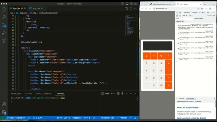Select element inspector tool in DevTools
The height and width of the screenshot is (122, 217).
click(x=177, y=13)
